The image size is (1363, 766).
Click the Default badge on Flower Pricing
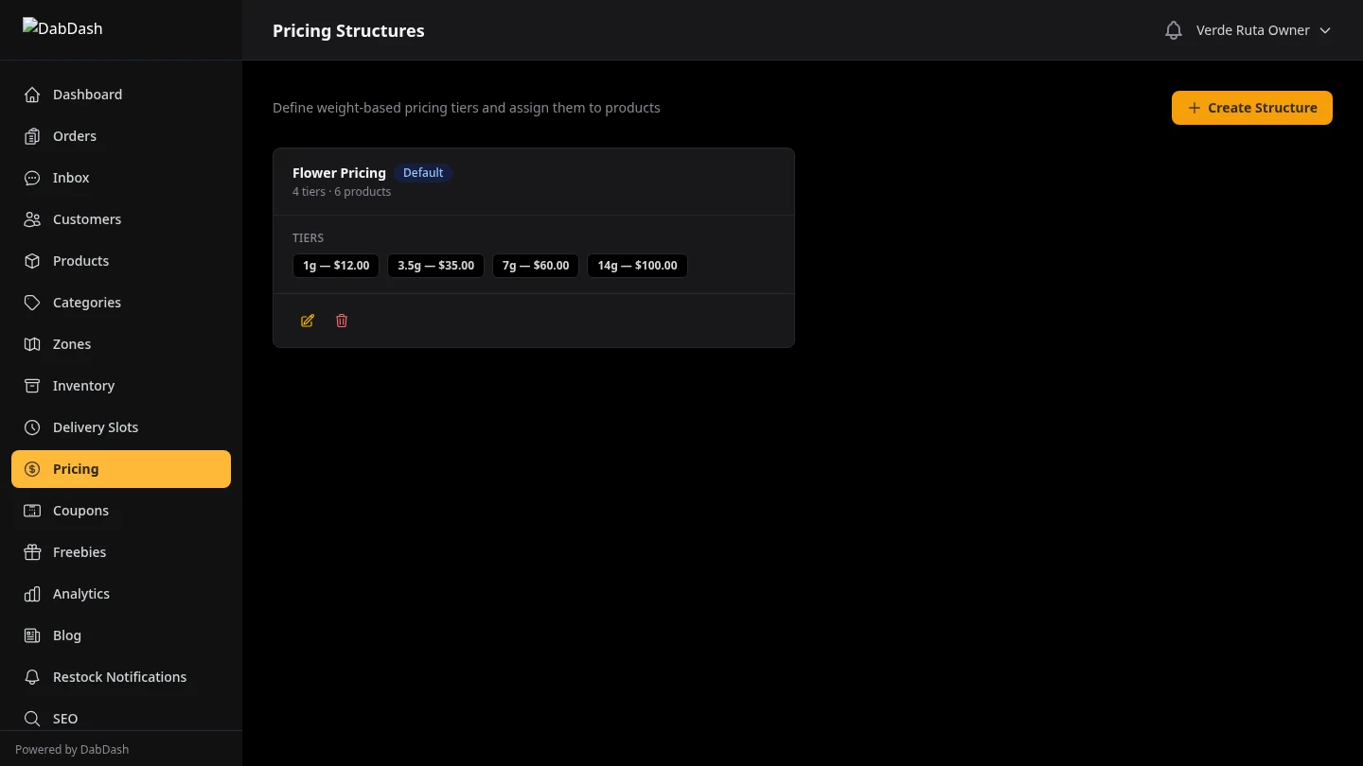tap(423, 173)
